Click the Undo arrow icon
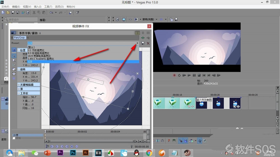280x157 pixels. click(x=52, y=13)
